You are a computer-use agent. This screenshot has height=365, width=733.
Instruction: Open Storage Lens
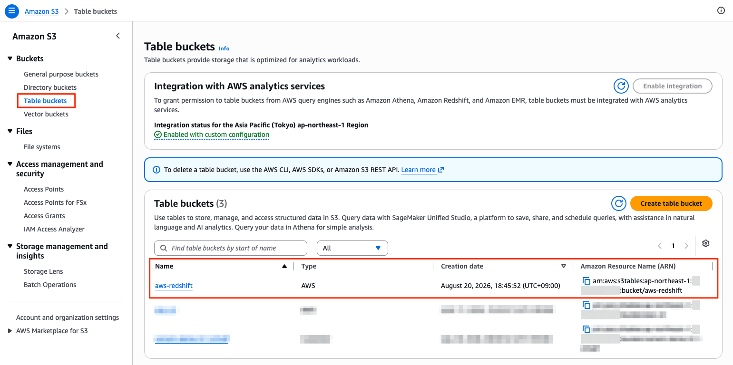coord(43,271)
